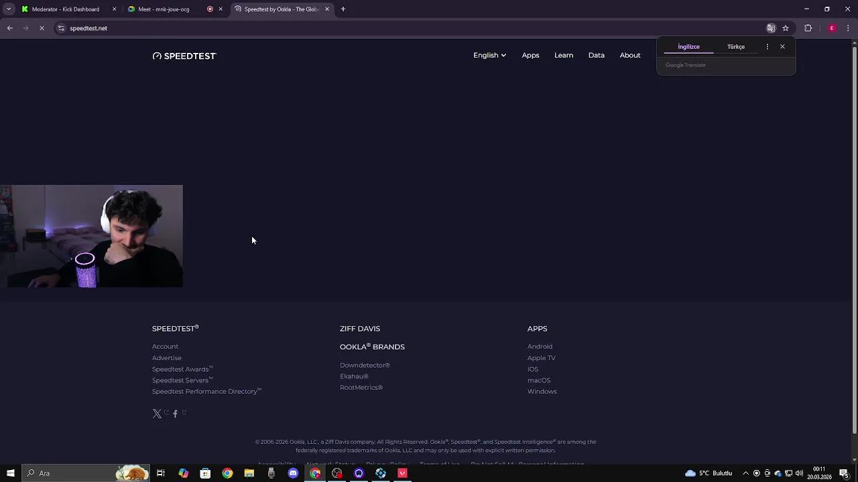Open the Chrome profile avatar E
The image size is (858, 482).
tap(832, 28)
